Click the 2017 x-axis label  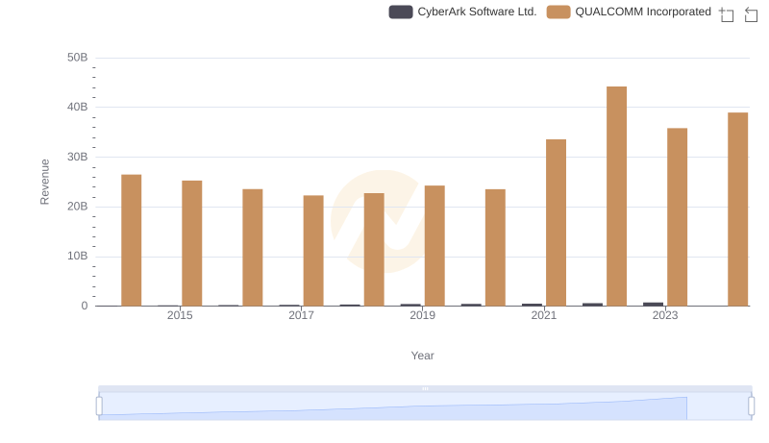click(301, 315)
